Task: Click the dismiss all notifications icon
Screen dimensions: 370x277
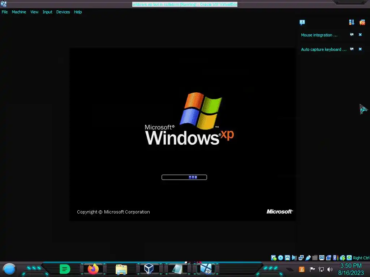Action: coord(362,22)
